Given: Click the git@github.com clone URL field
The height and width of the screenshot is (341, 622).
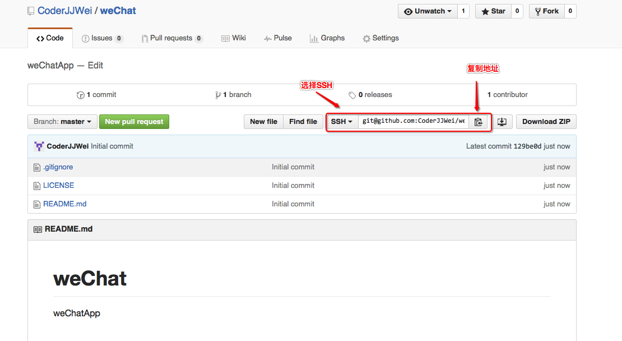Looking at the screenshot, I should pos(414,122).
